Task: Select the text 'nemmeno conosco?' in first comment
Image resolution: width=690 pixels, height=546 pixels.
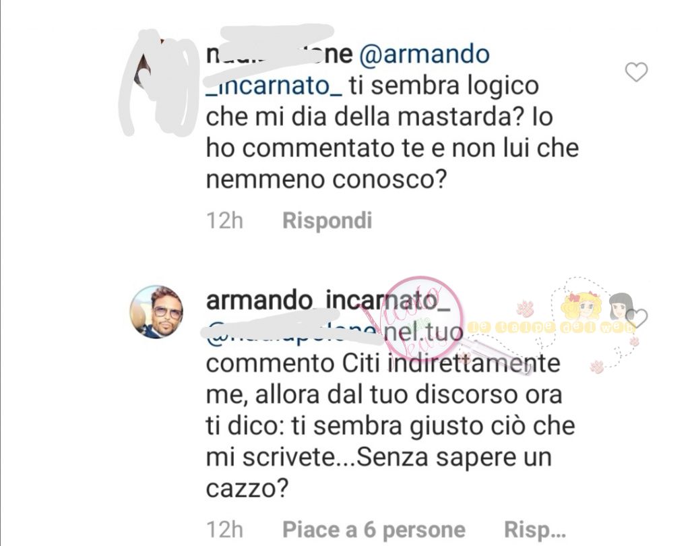Action: point(326,180)
